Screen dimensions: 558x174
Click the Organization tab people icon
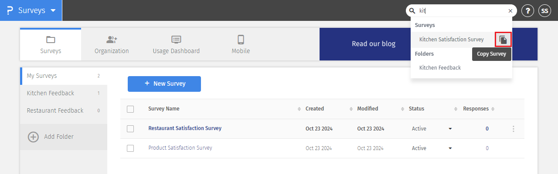pos(112,40)
